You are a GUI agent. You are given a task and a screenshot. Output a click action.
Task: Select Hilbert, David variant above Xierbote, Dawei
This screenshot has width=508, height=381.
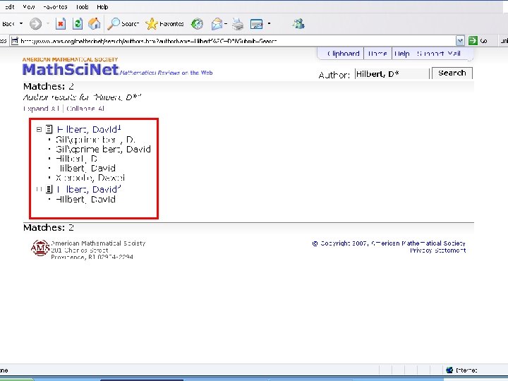85,168
